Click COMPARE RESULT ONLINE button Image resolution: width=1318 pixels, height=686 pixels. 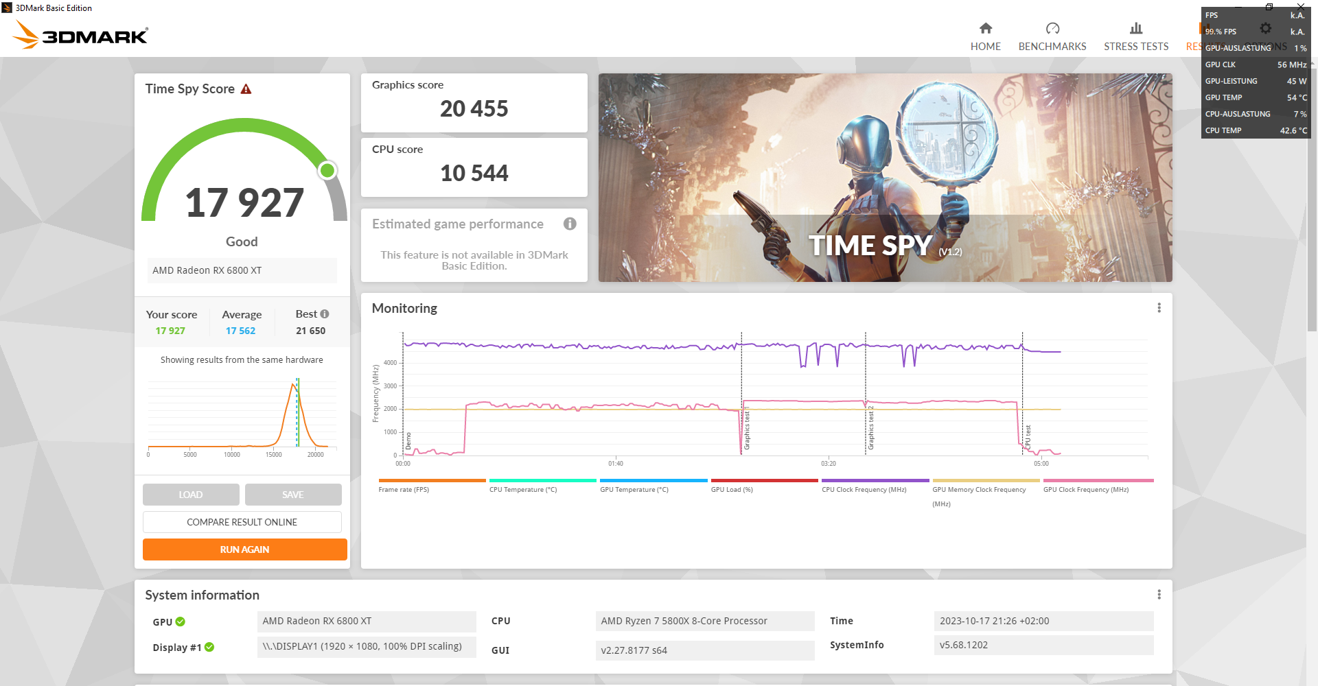[242, 522]
